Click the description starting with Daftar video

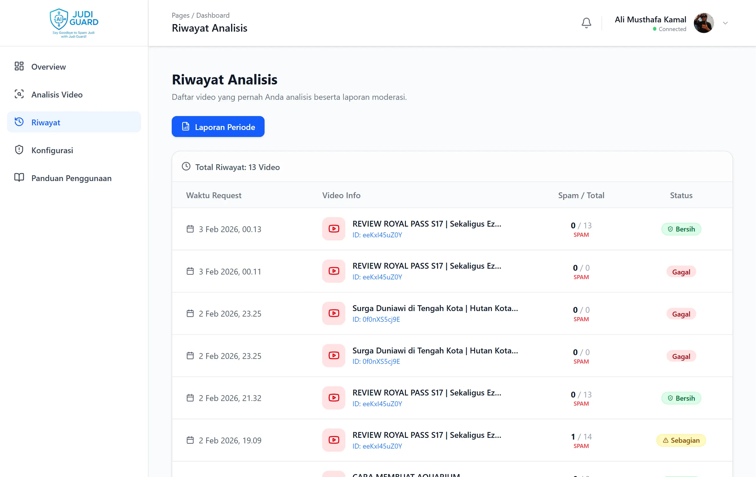click(x=289, y=97)
